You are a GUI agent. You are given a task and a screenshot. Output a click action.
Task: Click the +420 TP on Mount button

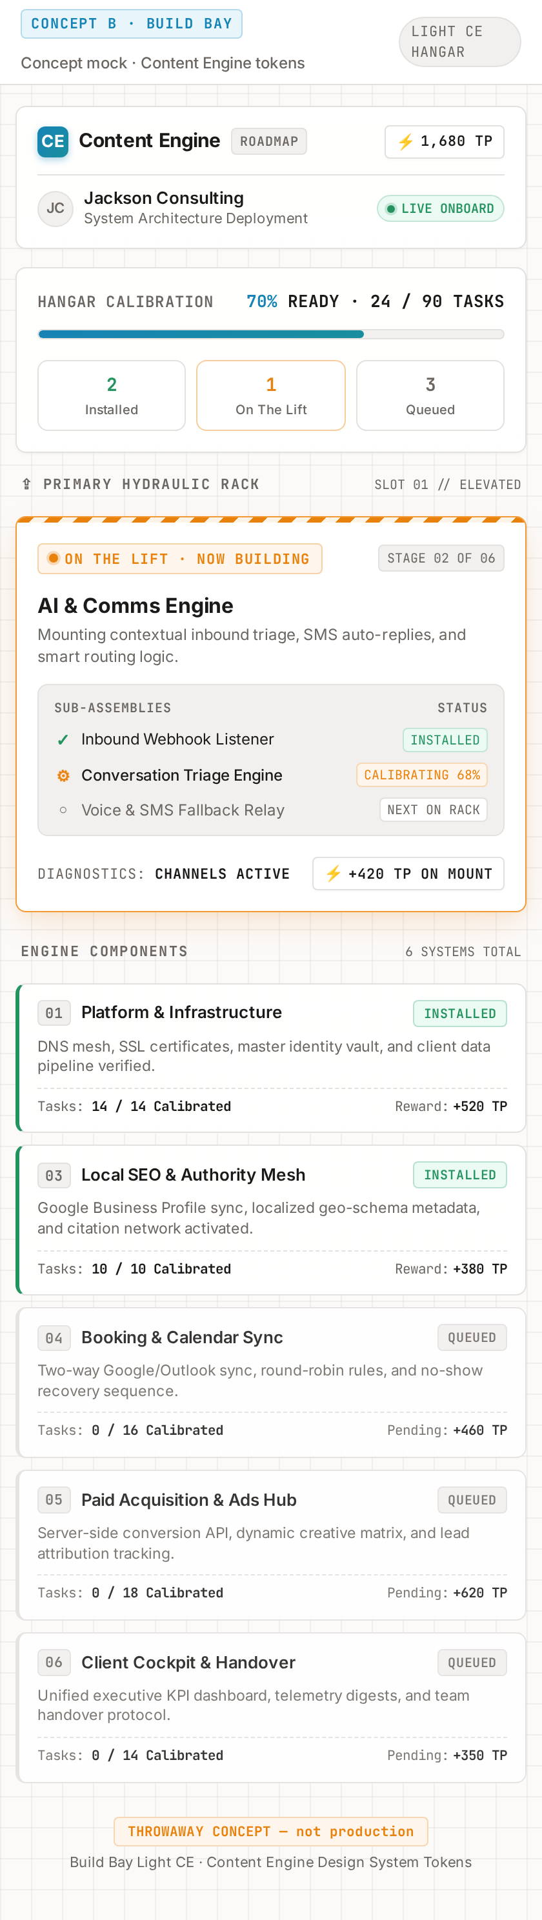click(x=408, y=874)
